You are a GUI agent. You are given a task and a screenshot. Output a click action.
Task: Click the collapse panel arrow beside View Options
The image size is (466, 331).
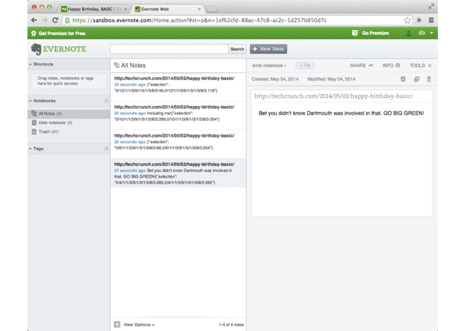coord(117,324)
